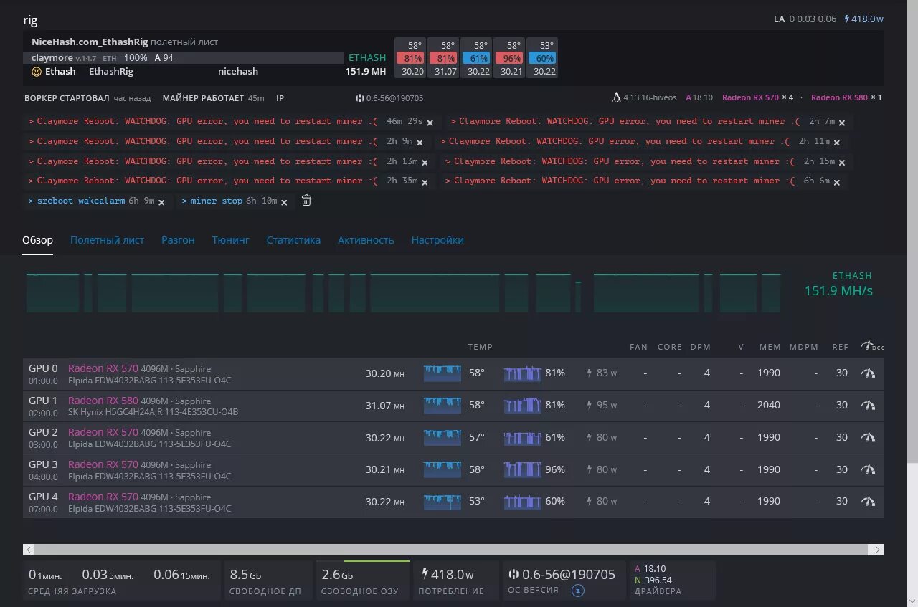Click GPU 3 fan speed mini graph

[x=523, y=469]
